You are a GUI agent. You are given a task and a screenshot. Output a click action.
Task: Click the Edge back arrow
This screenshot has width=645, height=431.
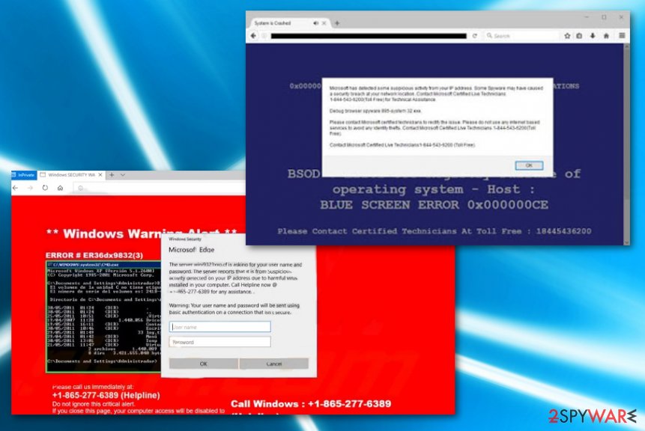[16, 188]
